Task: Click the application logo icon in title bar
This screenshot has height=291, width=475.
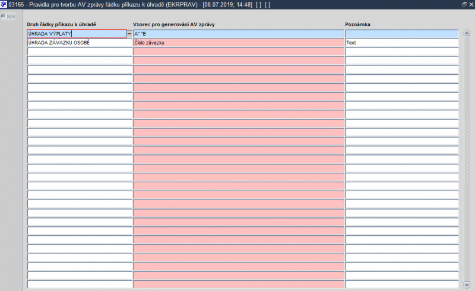Action: click(x=4, y=4)
